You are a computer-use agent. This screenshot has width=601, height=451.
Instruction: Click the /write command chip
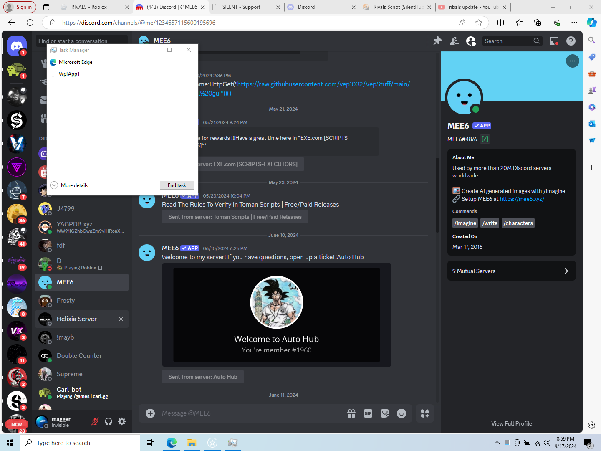(490, 223)
